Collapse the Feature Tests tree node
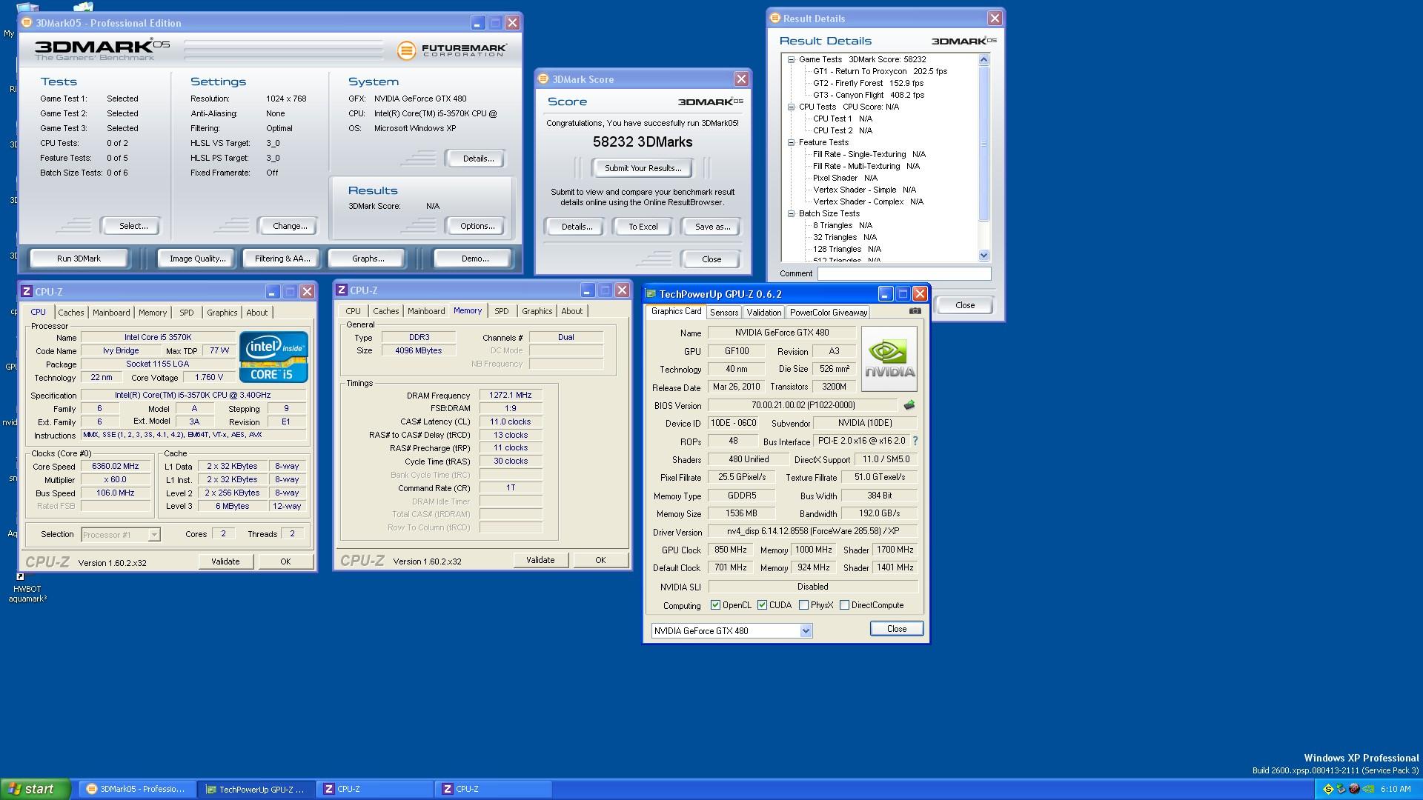Viewport: 1423px width, 800px height. [x=791, y=142]
